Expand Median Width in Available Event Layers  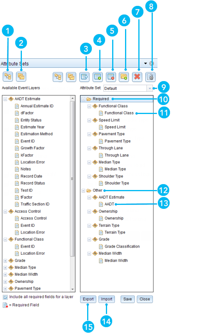coord(5,275)
